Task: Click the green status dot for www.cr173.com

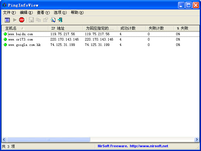Action: point(5,39)
